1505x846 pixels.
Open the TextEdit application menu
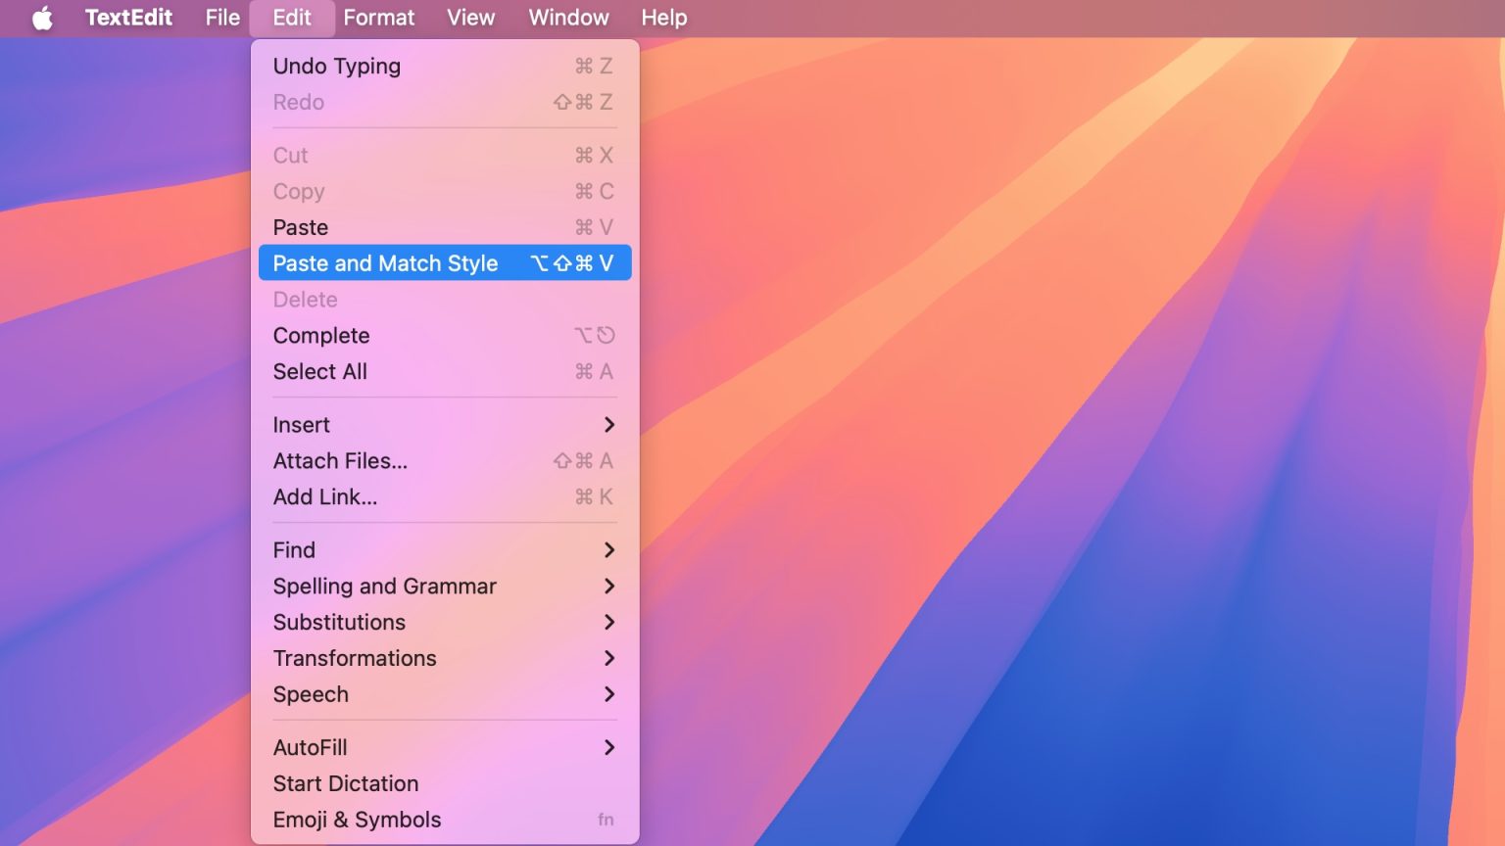[128, 17]
